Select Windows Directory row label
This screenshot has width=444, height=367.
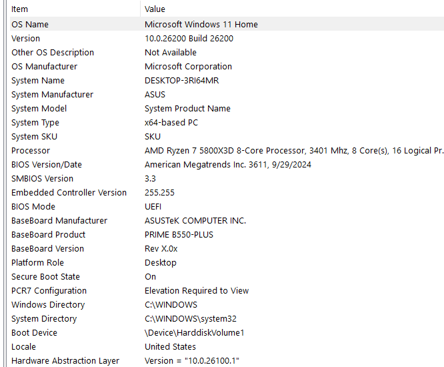[48, 305]
